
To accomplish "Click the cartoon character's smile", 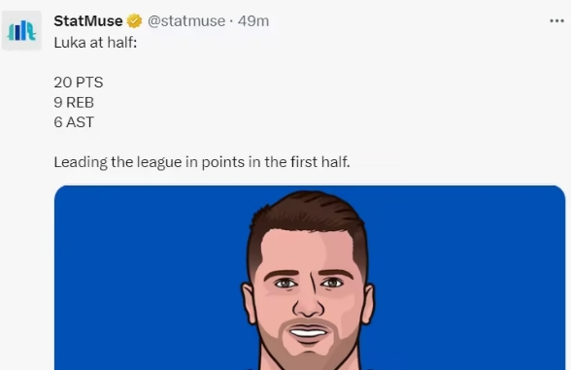I will point(308,333).
